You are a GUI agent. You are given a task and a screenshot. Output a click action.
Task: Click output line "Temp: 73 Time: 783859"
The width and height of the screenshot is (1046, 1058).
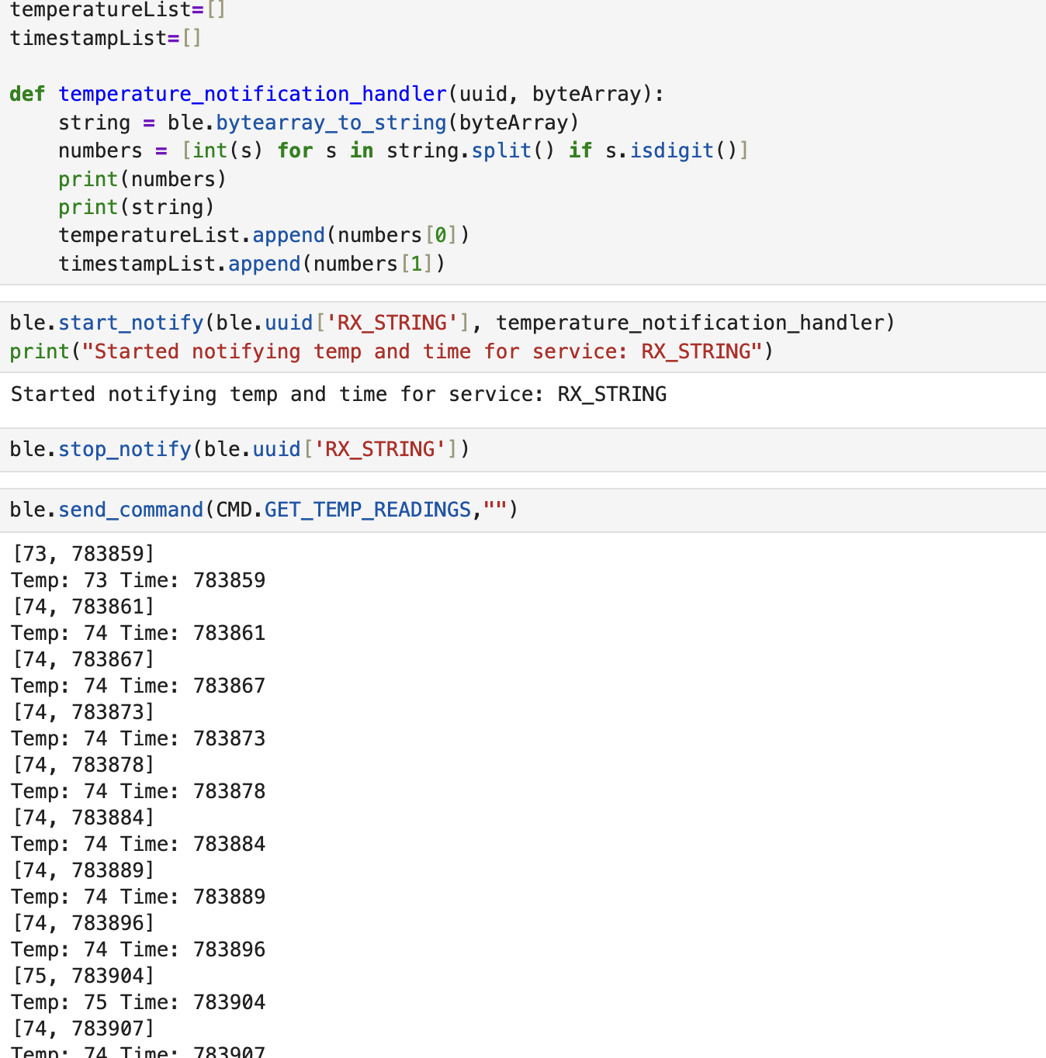coord(138,580)
